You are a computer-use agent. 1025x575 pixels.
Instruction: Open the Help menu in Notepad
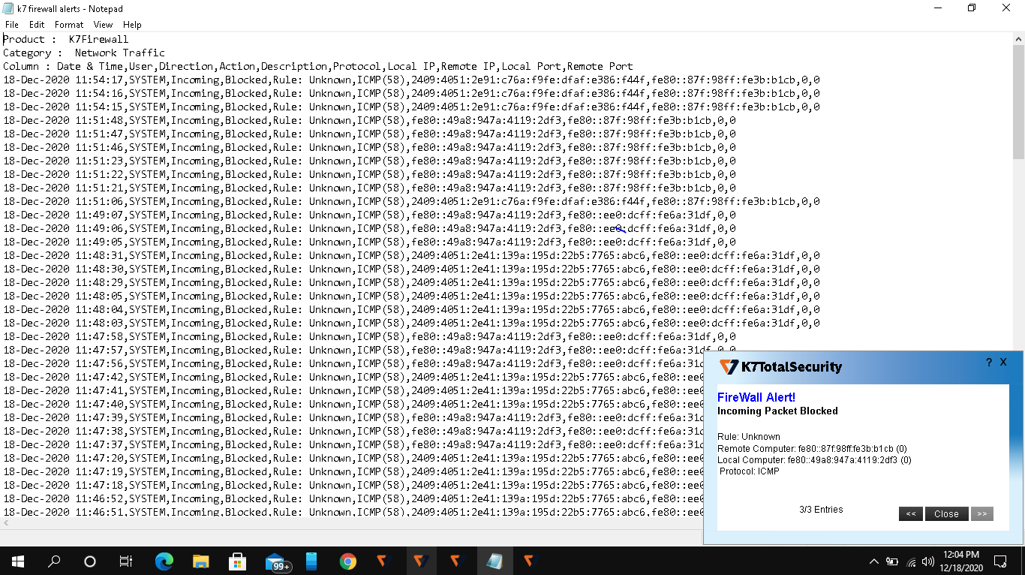132,25
